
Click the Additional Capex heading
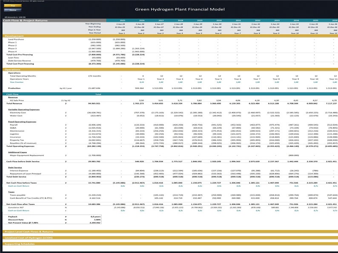pyautogui.click(x=17, y=152)
